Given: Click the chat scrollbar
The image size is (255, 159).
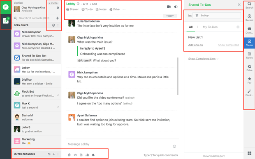Looking at the screenshot, I should click(x=178, y=76).
